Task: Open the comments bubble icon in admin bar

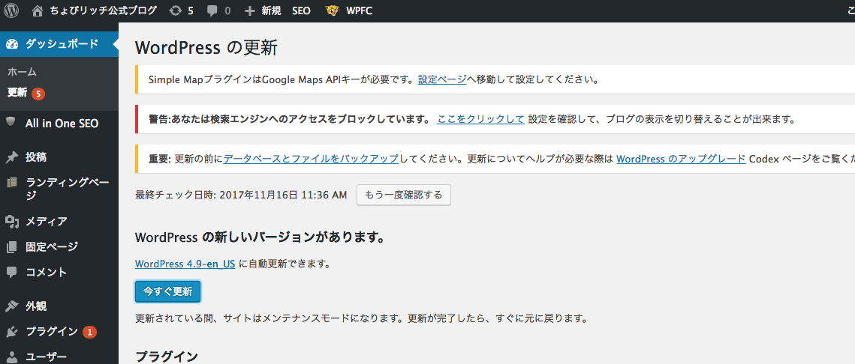Action: [x=212, y=11]
